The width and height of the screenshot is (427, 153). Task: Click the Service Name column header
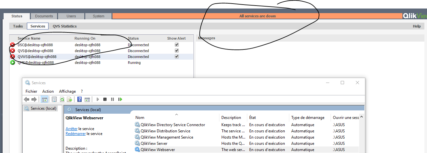(29, 38)
